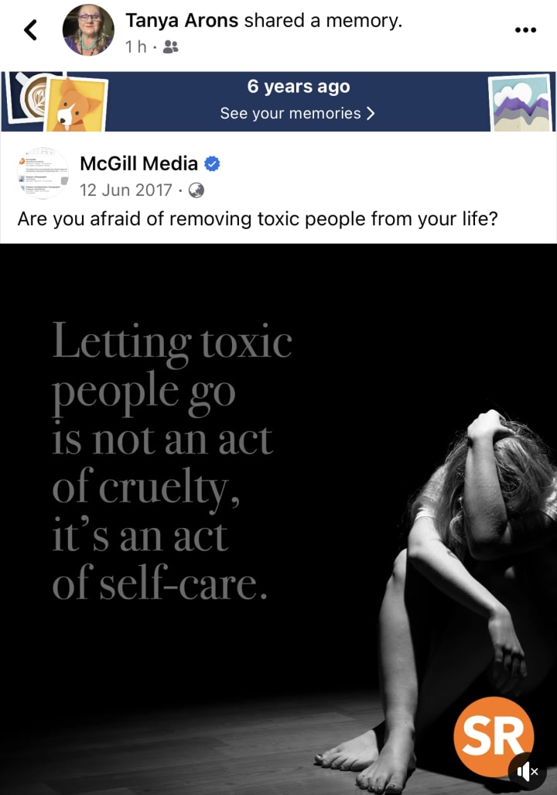The width and height of the screenshot is (557, 795).
Task: Tap the corgi dog memory illustration
Action: pyautogui.click(x=77, y=104)
